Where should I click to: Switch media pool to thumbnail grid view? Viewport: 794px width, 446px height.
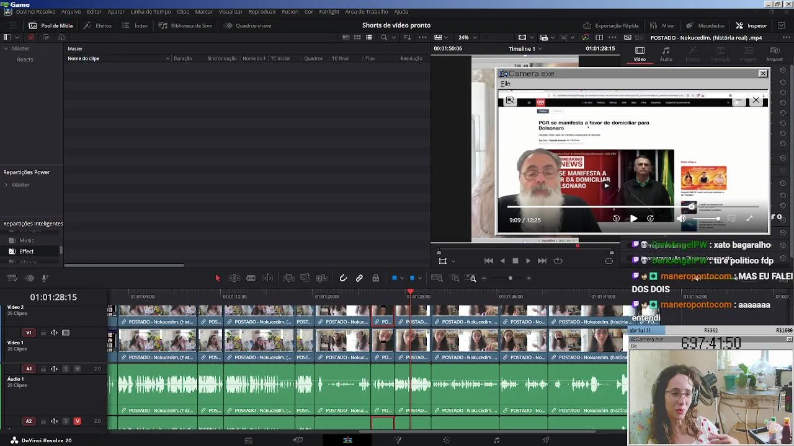tap(357, 37)
